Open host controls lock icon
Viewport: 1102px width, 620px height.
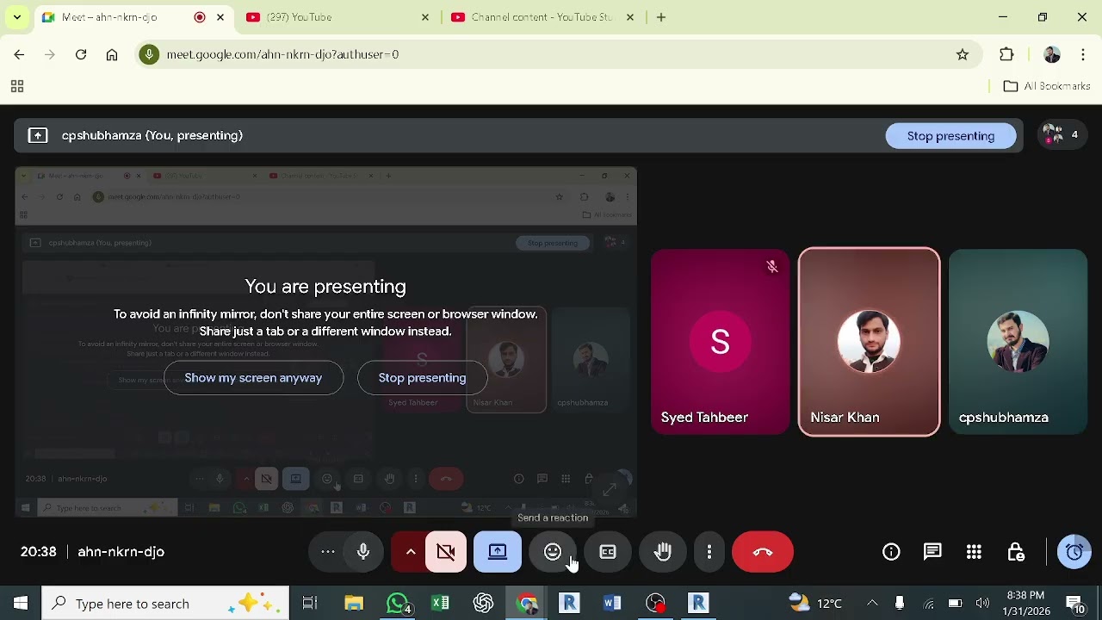click(1016, 552)
